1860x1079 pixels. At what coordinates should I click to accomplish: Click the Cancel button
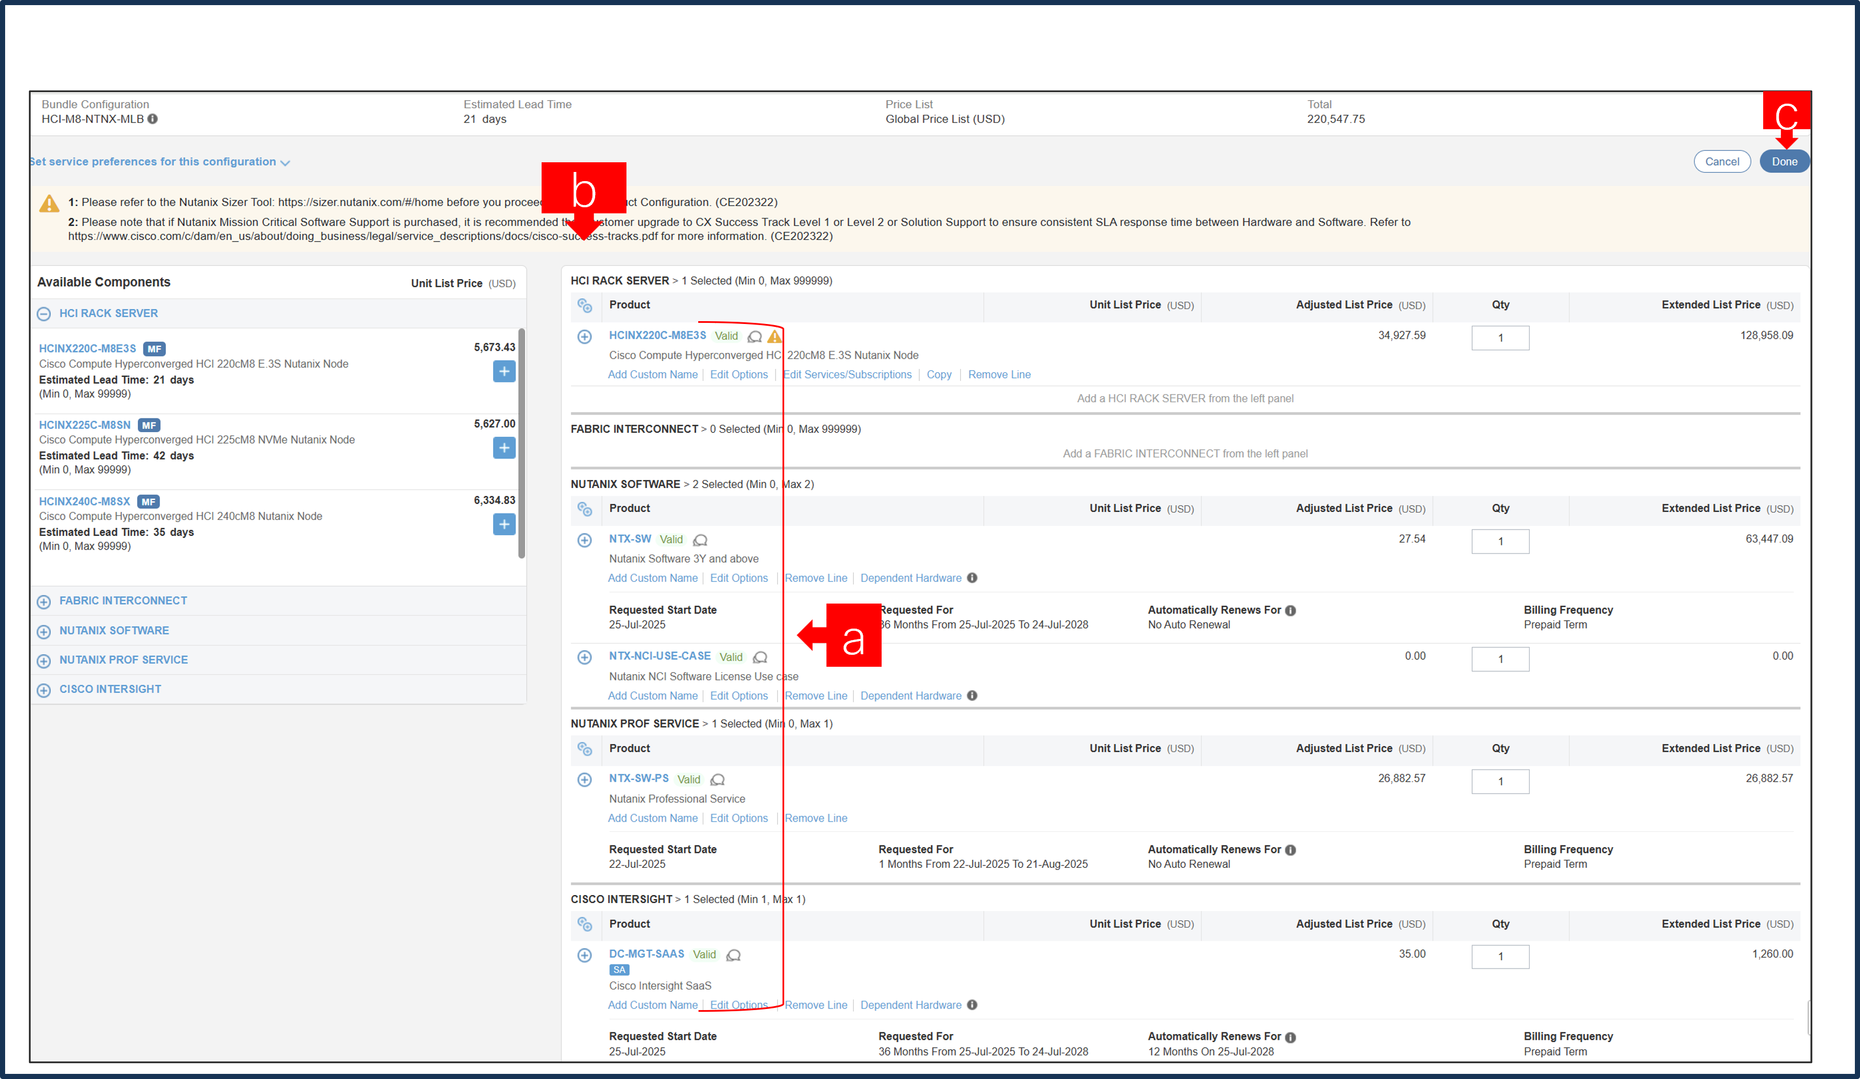1722,161
